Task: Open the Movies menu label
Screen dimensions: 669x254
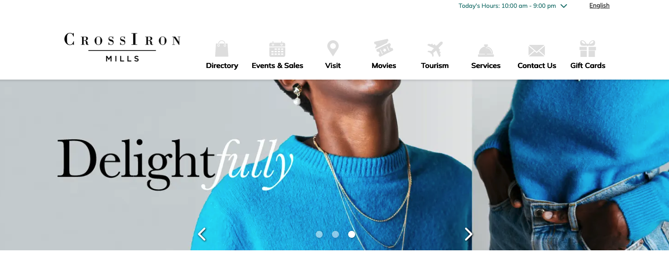Action: coord(384,66)
